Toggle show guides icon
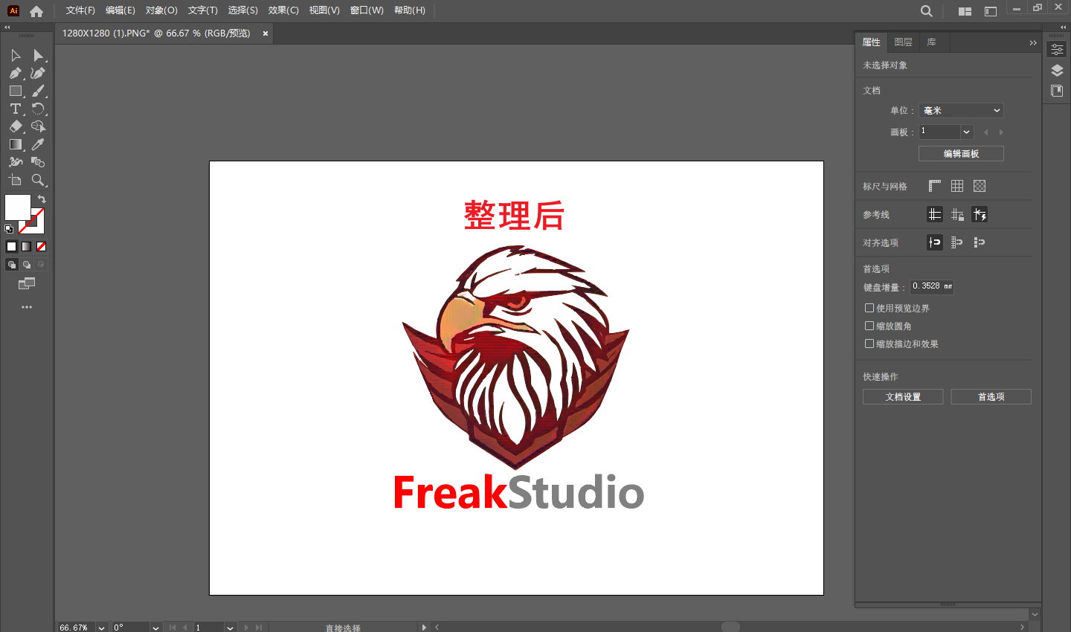1071x632 pixels. pos(935,214)
